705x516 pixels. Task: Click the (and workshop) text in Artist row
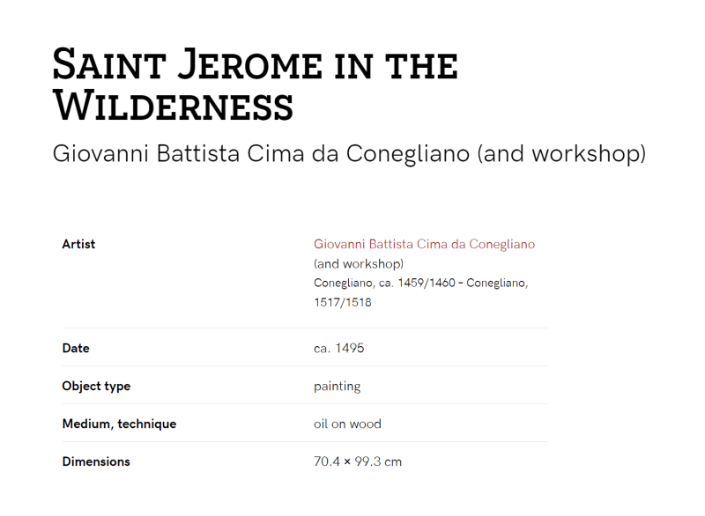coord(359,263)
